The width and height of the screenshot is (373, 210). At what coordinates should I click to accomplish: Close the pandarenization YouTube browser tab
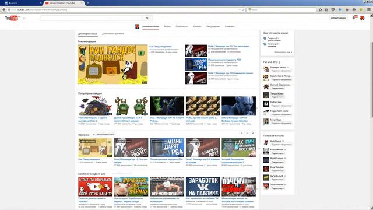82,3
